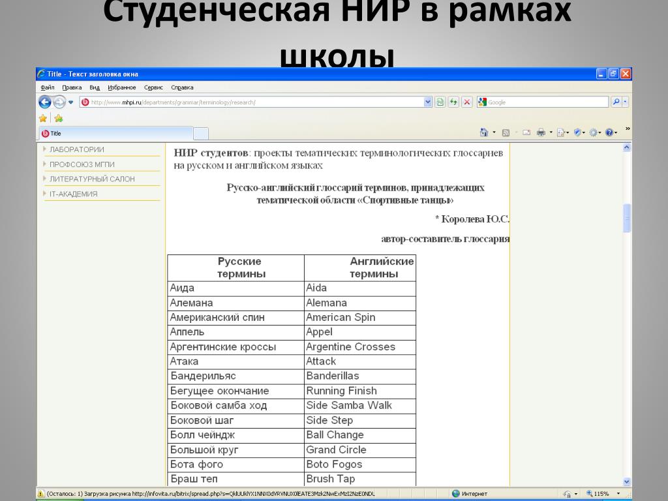The image size is (668, 501).
Task: Click the author name 'Королева Ю.С.'
Action: pos(475,219)
